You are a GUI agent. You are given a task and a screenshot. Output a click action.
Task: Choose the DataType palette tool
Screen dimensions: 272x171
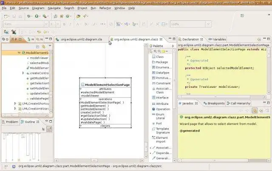pos(161,73)
